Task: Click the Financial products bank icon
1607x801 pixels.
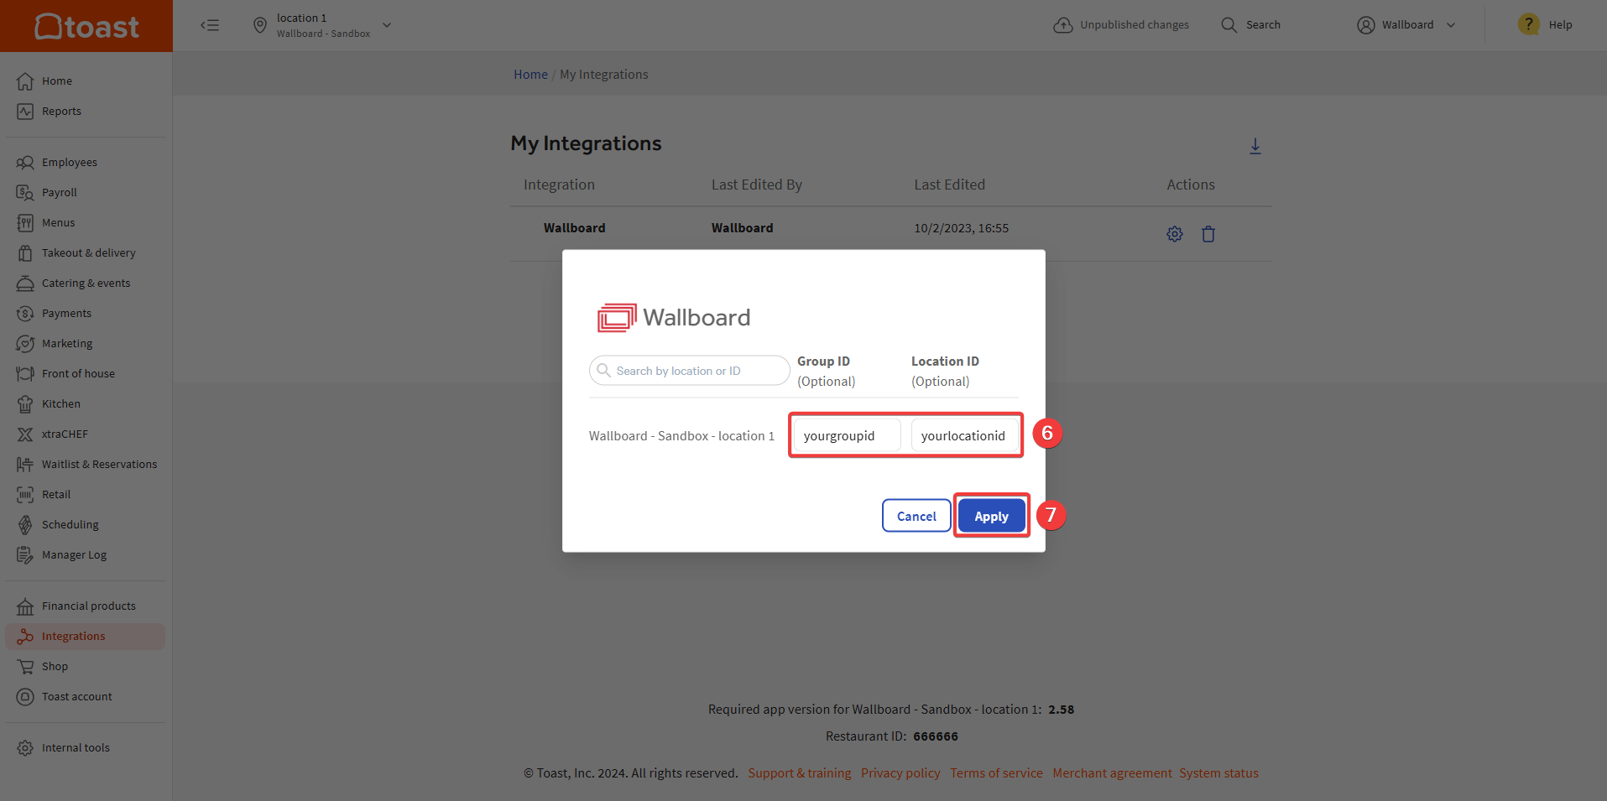Action: 25,606
